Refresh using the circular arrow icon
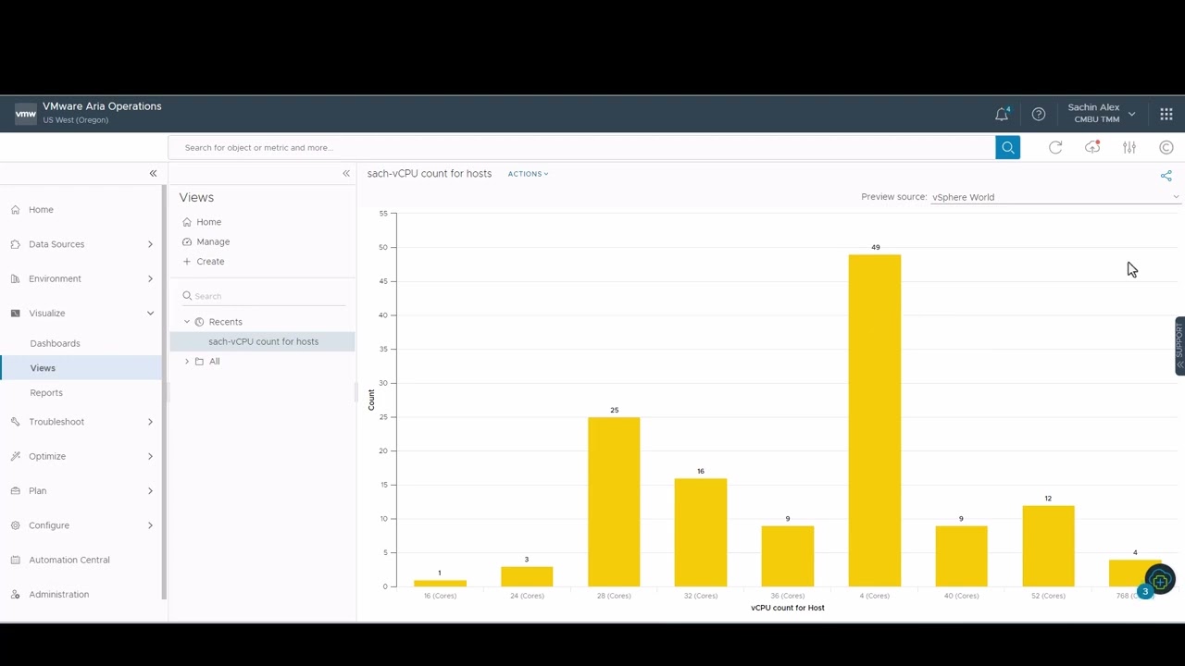This screenshot has height=666, width=1185. 1055,147
